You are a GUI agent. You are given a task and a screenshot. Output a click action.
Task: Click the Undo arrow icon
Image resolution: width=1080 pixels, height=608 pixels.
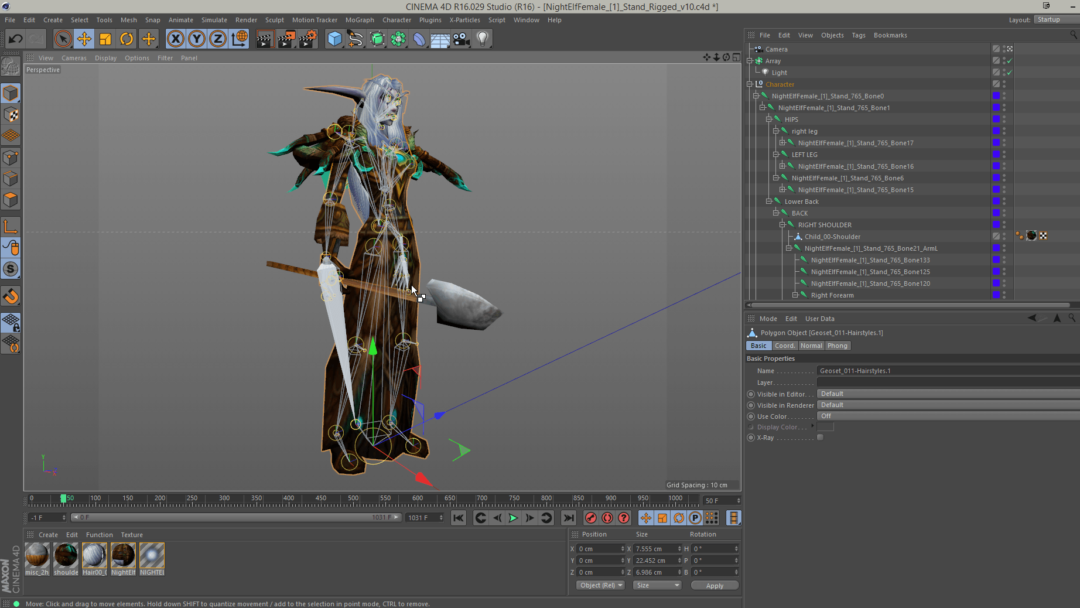(15, 39)
